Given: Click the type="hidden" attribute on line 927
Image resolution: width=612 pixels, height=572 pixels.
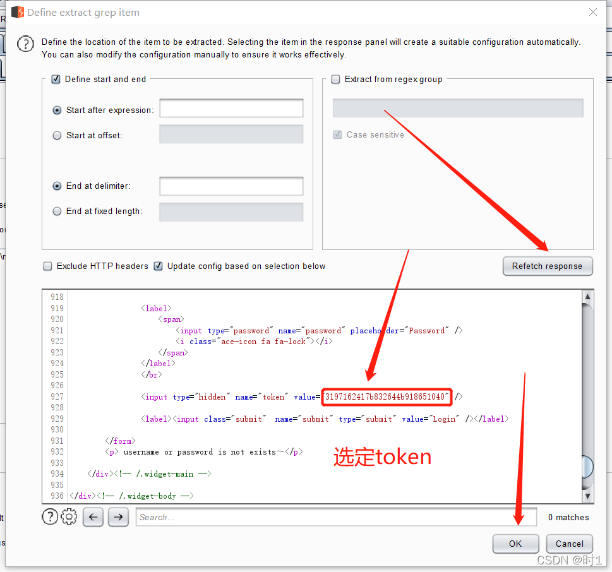Looking at the screenshot, I should (x=201, y=397).
